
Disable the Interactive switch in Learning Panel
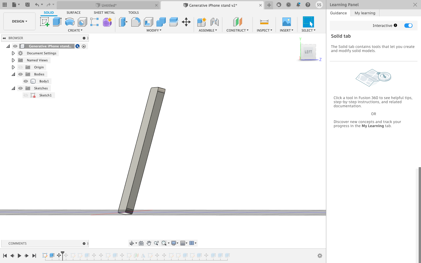pyautogui.click(x=408, y=25)
